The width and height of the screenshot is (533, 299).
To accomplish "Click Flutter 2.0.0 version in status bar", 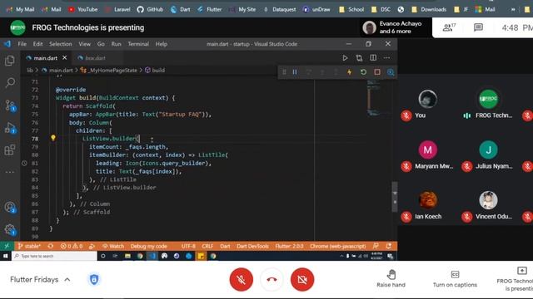I will pyautogui.click(x=289, y=246).
